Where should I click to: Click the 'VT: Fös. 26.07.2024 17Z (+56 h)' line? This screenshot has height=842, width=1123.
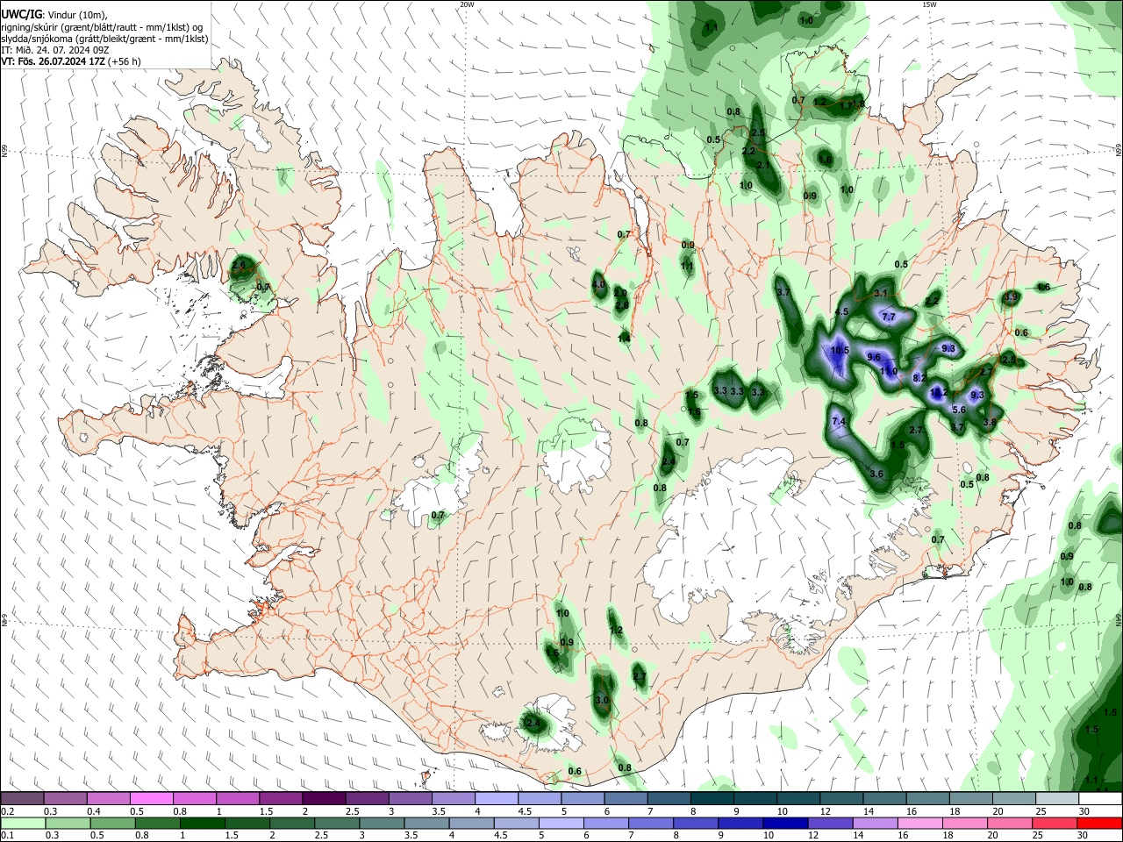[71, 61]
